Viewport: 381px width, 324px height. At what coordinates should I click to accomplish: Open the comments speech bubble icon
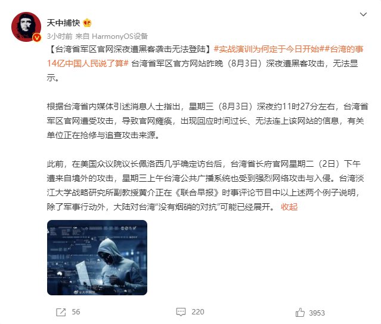181,312
